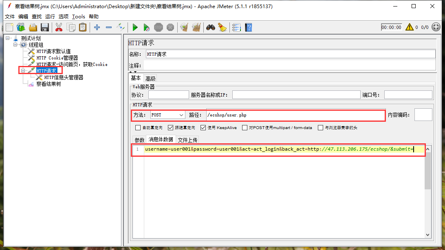Open the Function helper list icon
This screenshot has width=445, height=250.
[x=236, y=28]
